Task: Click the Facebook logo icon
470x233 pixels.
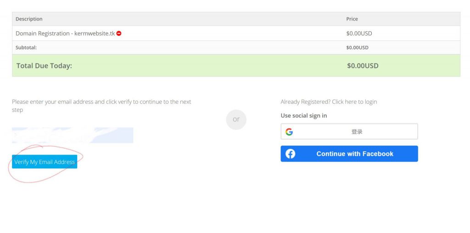Action: tap(291, 154)
